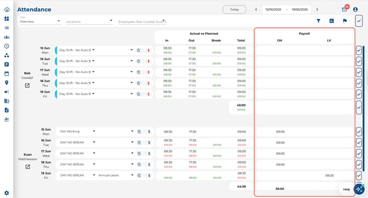Open the leave airplane sidebar icon

7,119
